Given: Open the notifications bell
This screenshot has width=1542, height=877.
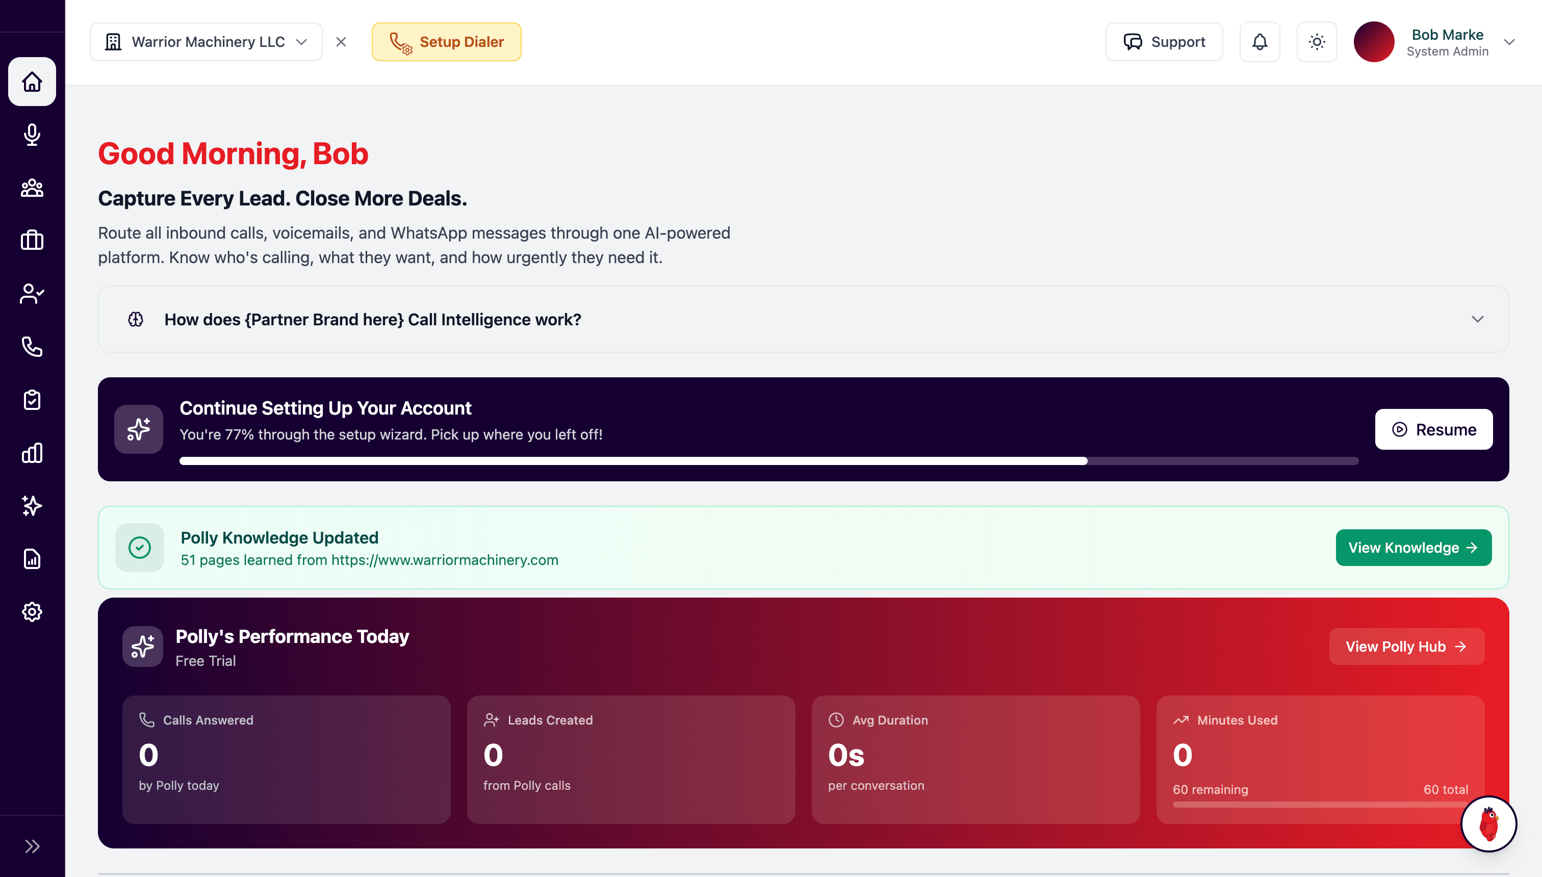Looking at the screenshot, I should [1260, 42].
